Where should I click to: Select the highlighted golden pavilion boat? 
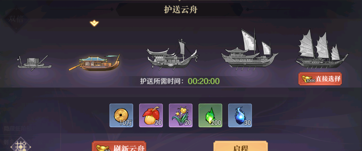coord(94,63)
